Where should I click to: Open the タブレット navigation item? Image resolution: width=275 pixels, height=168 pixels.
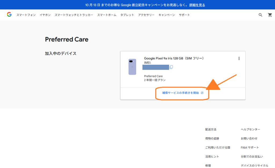pyautogui.click(x=127, y=15)
